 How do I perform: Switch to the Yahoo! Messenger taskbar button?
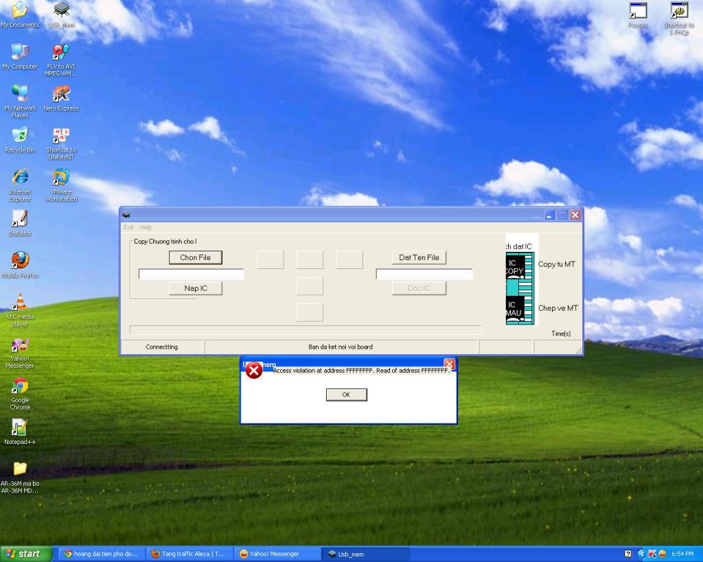click(277, 554)
